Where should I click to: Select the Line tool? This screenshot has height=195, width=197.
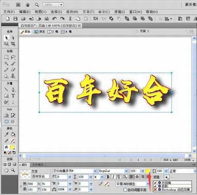6,89
